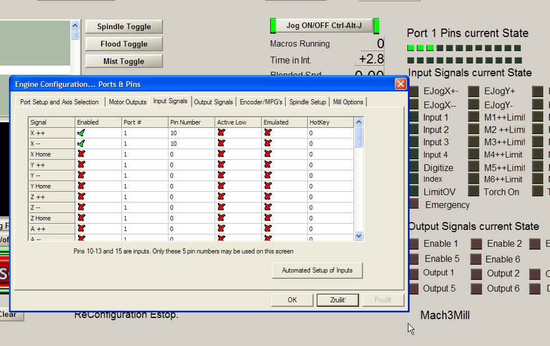Click scroll up arrow of left display panel

coord(75,25)
